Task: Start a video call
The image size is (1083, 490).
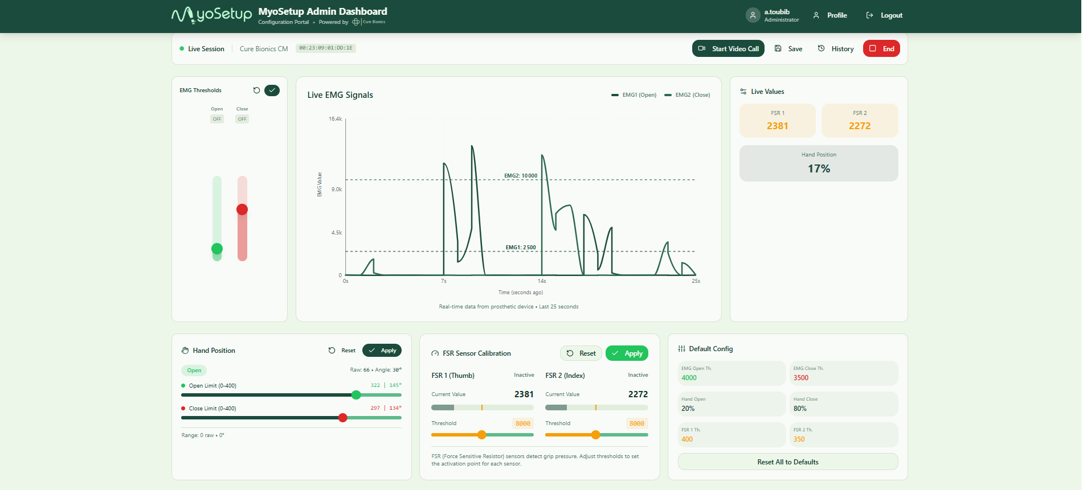Action: [728, 48]
